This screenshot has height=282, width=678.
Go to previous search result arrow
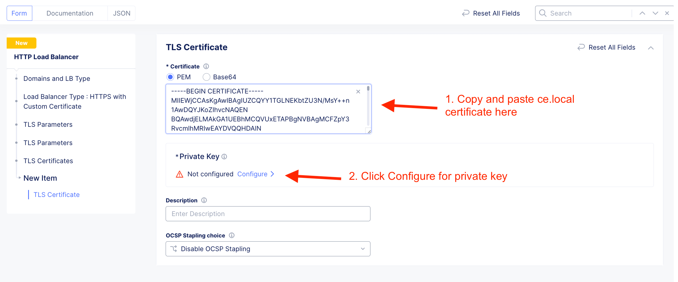642,13
